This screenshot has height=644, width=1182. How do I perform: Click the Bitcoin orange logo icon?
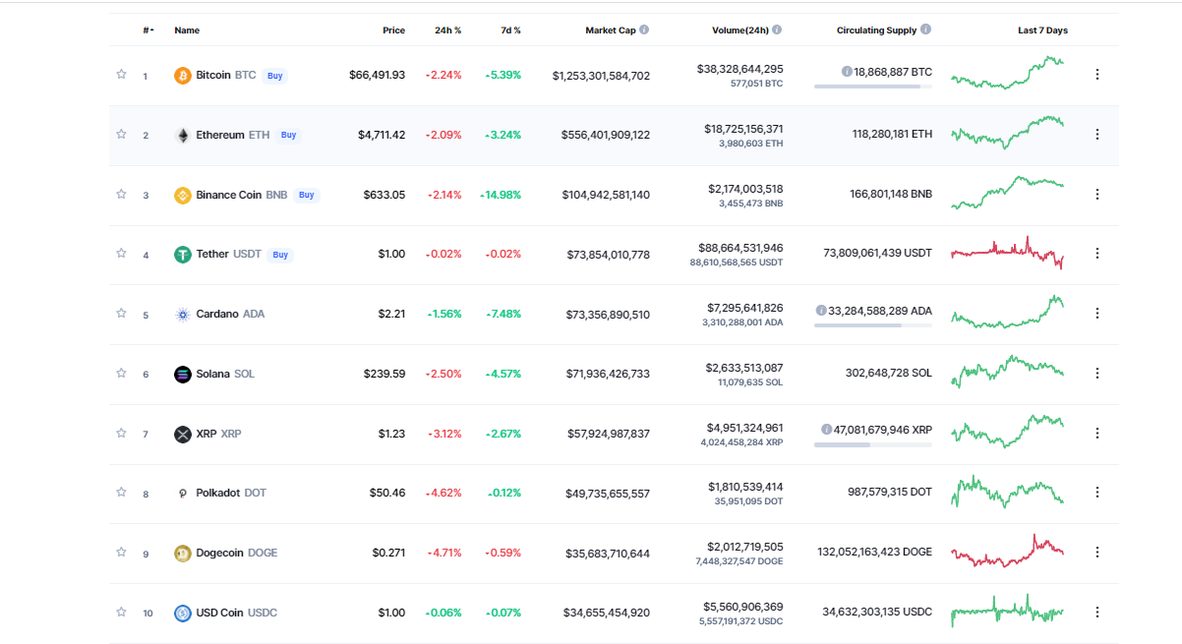tap(182, 75)
